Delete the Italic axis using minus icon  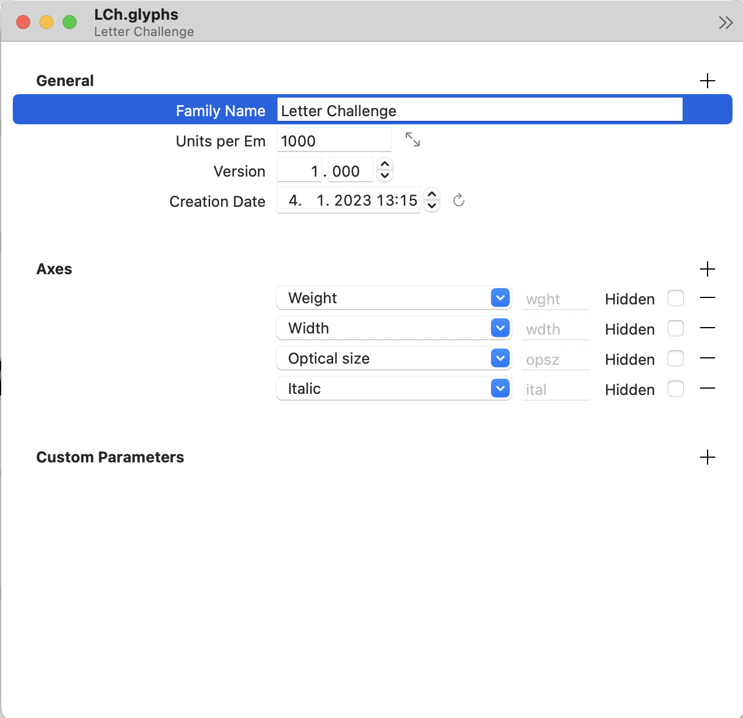(707, 389)
